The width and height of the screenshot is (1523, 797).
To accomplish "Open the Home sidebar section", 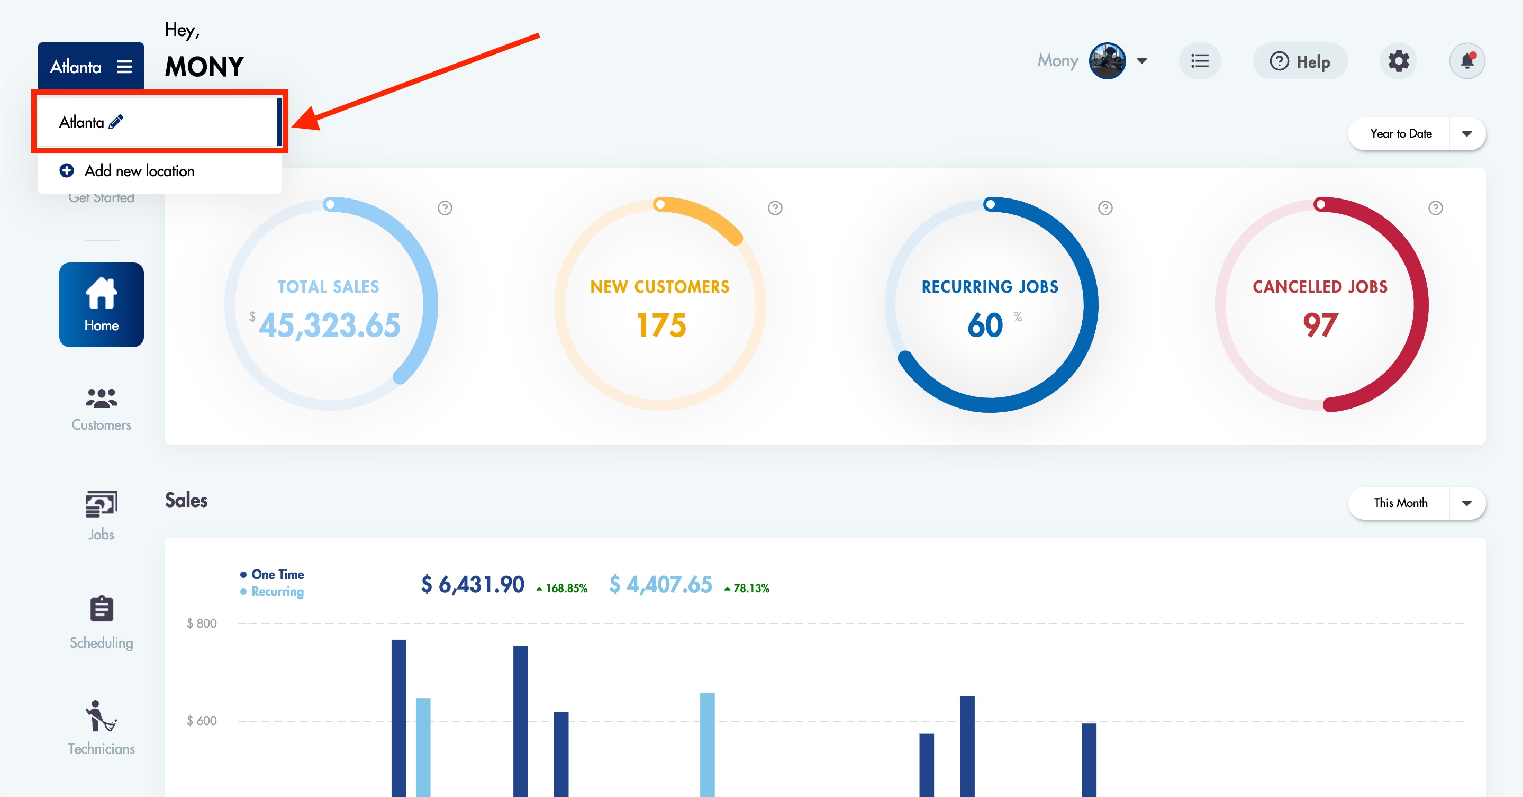I will click(x=101, y=304).
